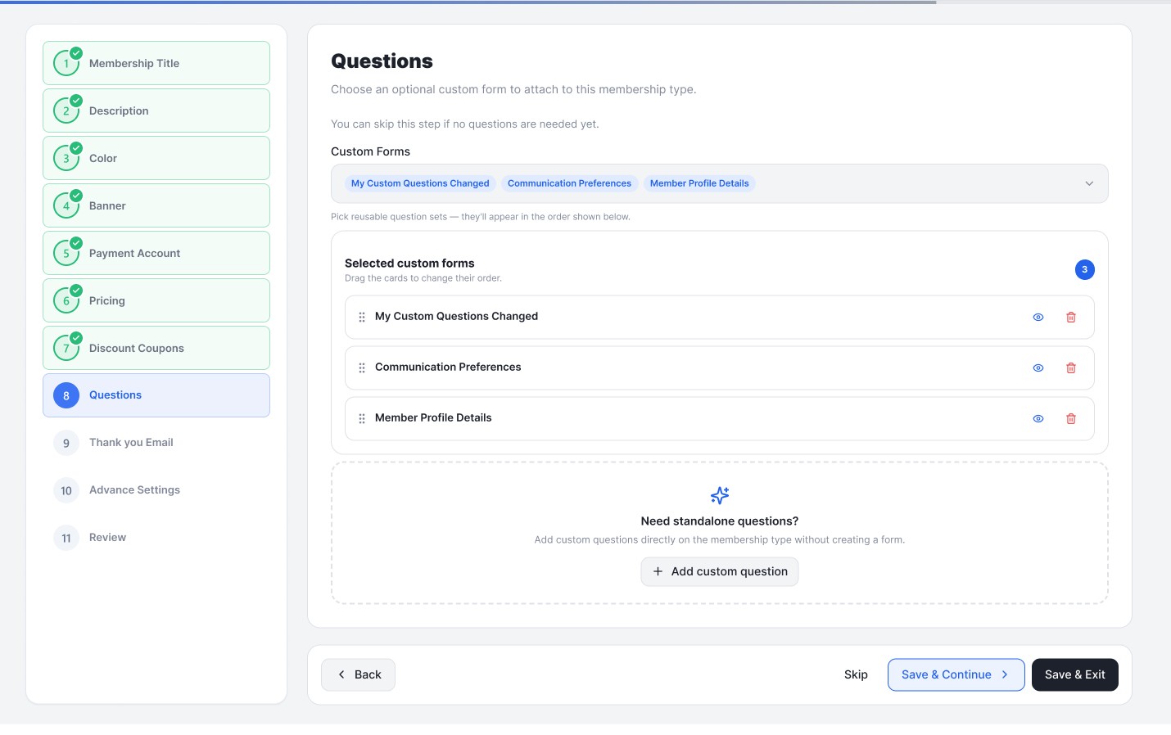1171x735 pixels.
Task: Switch to Payment Account step
Action: [156, 253]
